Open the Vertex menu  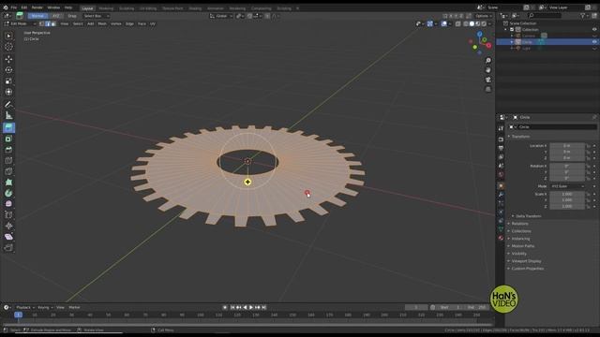coord(115,23)
